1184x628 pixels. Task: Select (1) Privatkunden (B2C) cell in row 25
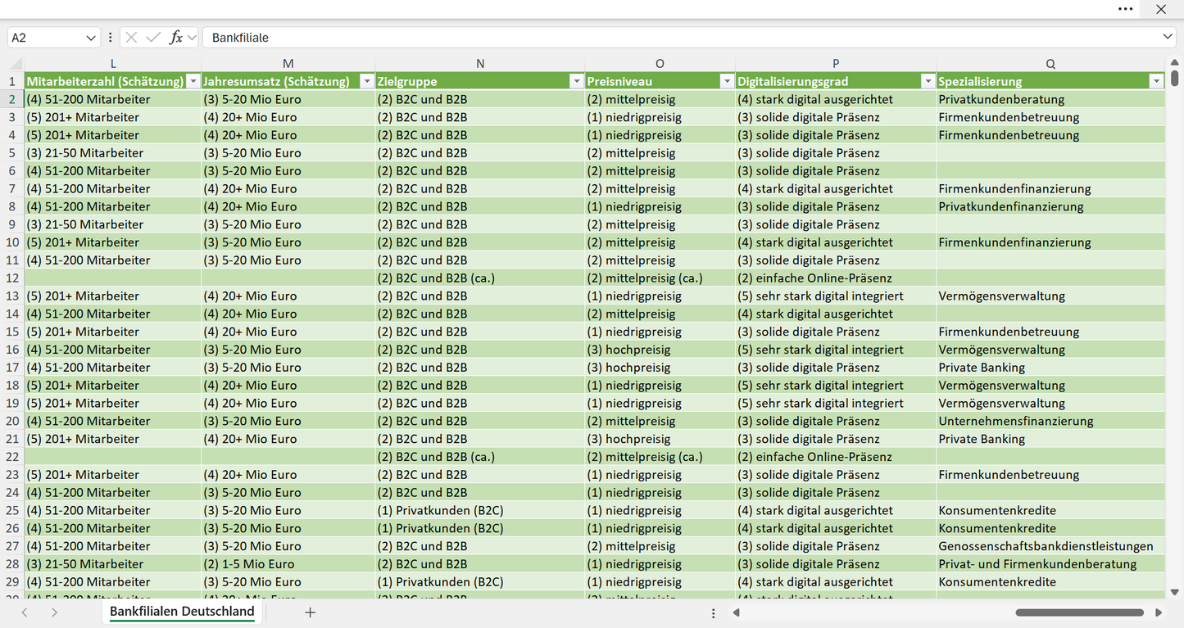tap(479, 510)
